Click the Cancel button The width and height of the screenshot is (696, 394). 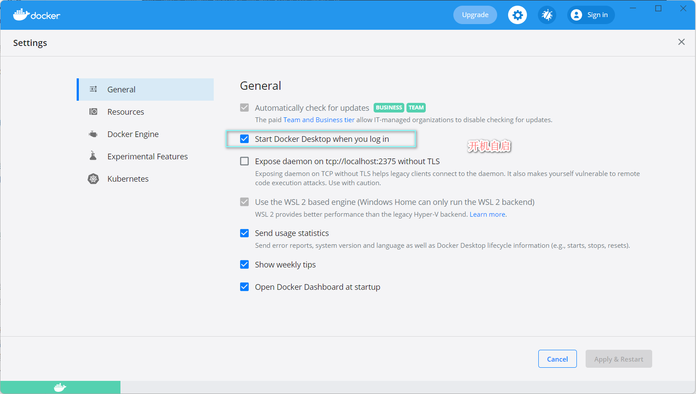click(557, 359)
